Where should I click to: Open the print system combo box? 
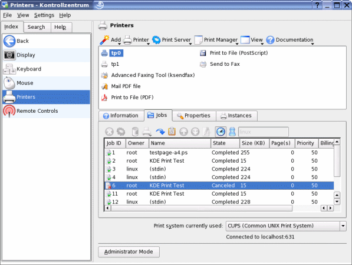coord(286,226)
